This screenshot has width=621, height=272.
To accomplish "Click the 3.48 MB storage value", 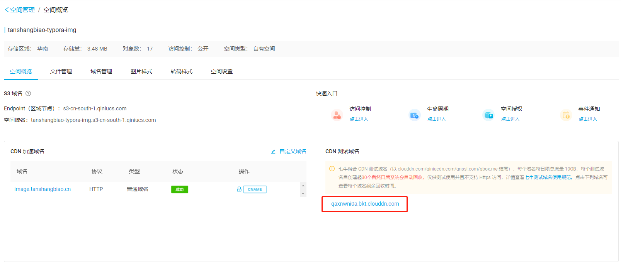I will coord(97,49).
